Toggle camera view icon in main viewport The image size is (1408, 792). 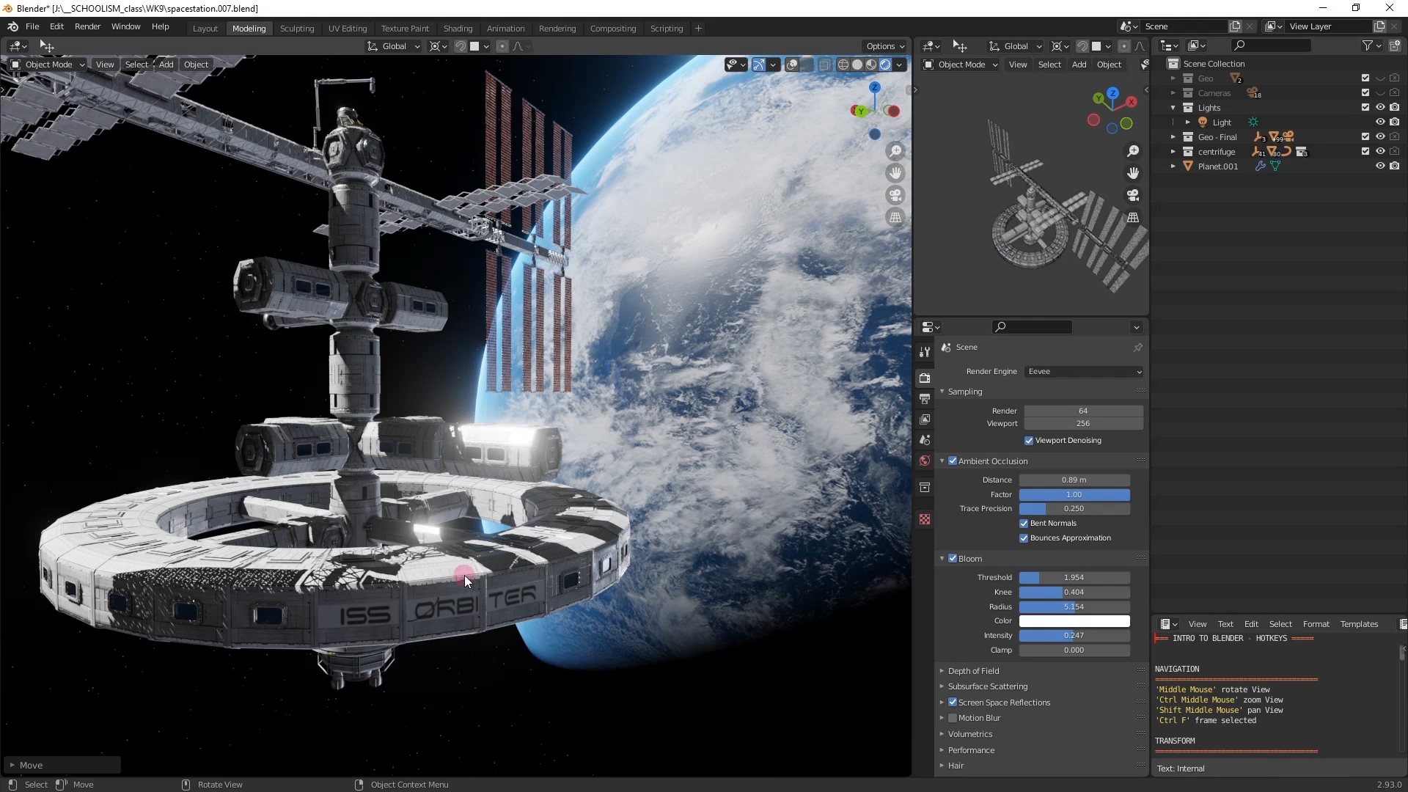pyautogui.click(x=895, y=195)
